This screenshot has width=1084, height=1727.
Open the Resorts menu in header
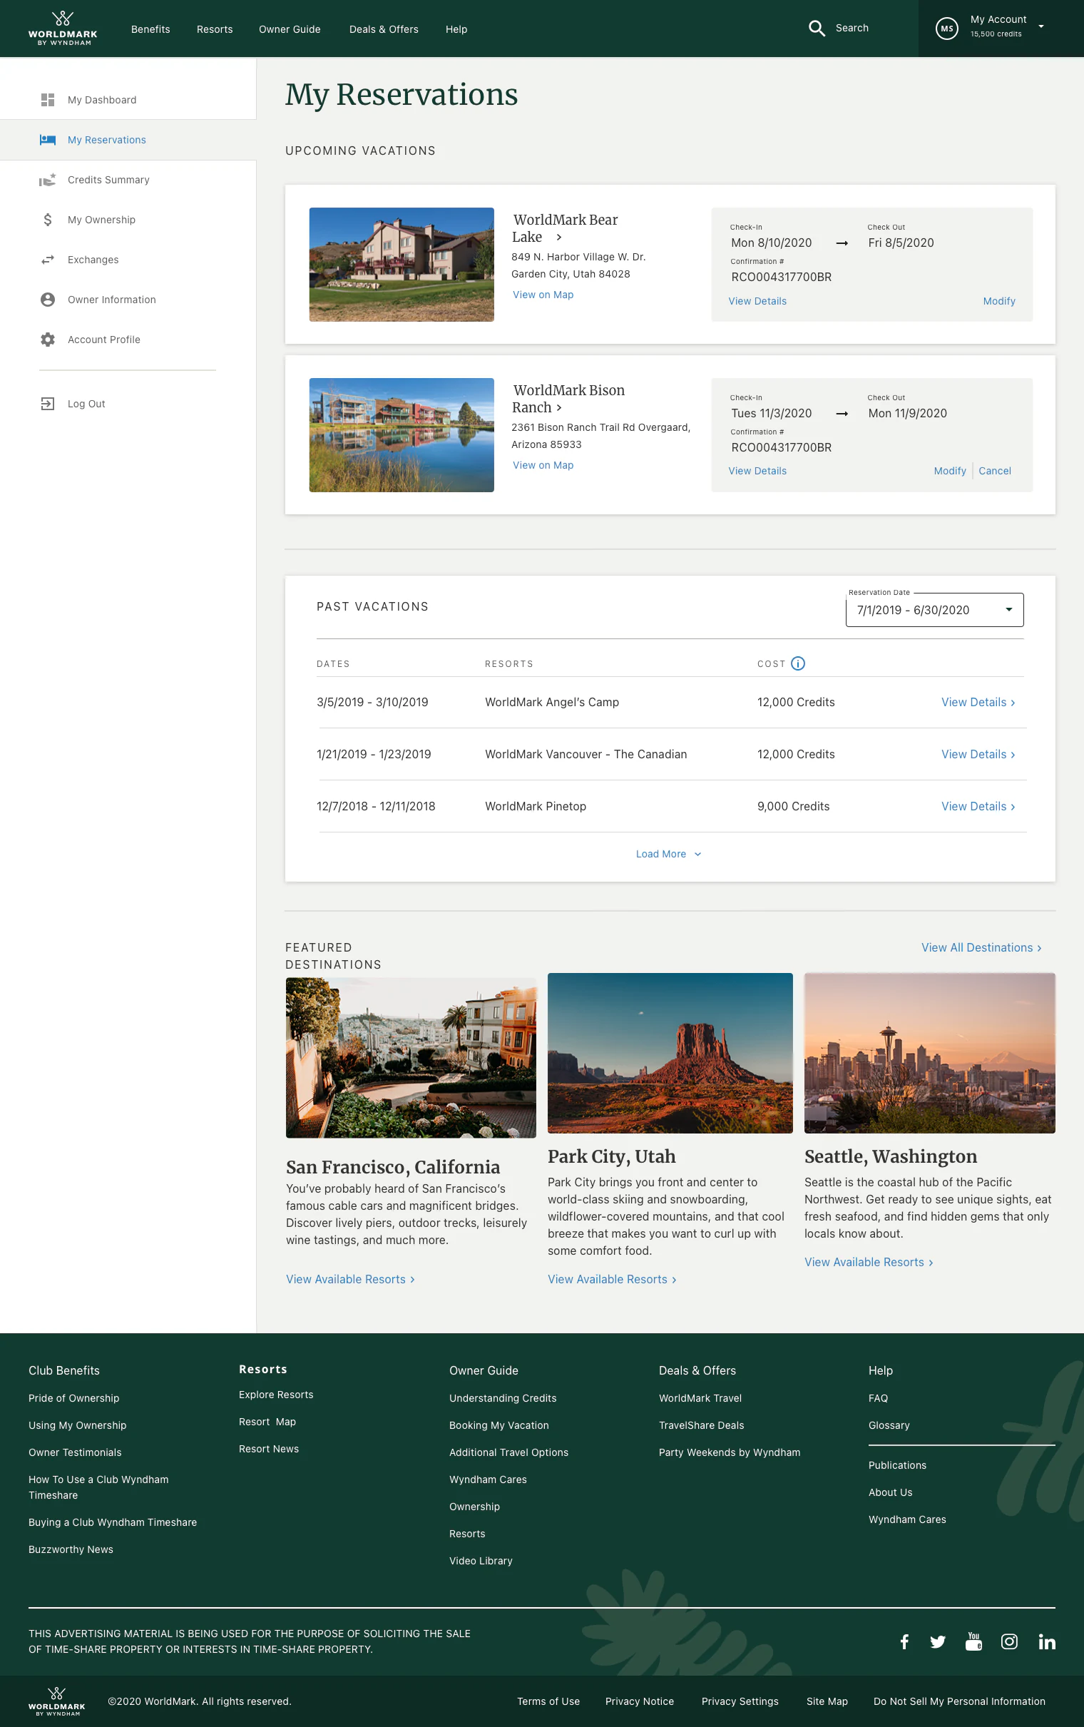(x=215, y=29)
